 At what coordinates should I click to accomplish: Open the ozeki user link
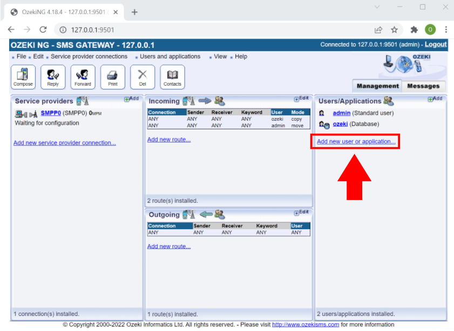(340, 124)
